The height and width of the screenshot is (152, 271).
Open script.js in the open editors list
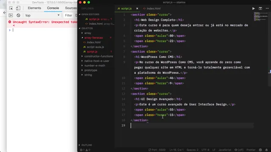(94, 19)
